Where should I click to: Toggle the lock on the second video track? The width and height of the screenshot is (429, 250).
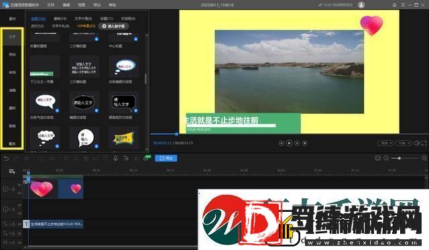13,210
